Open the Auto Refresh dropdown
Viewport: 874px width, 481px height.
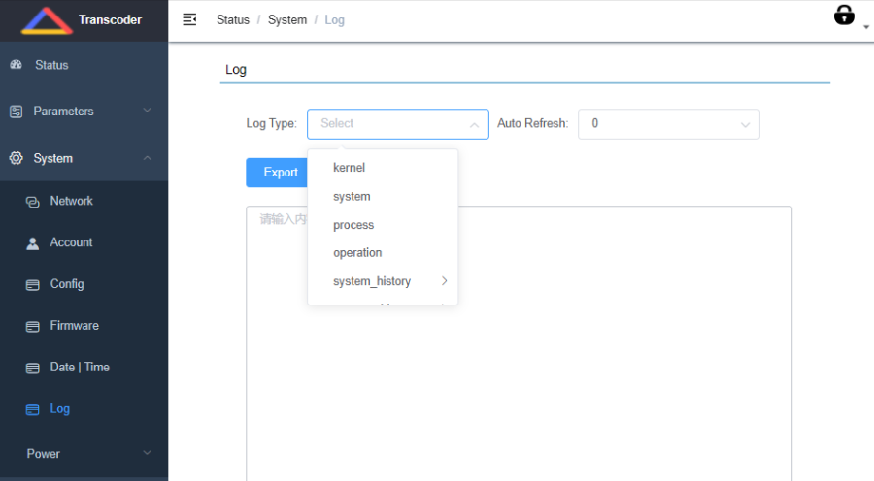[668, 124]
